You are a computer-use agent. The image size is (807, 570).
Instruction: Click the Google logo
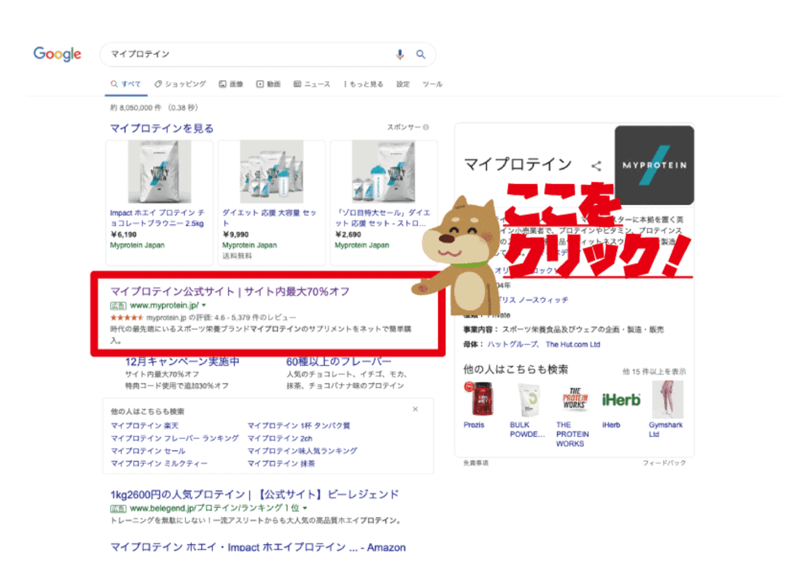[57, 54]
